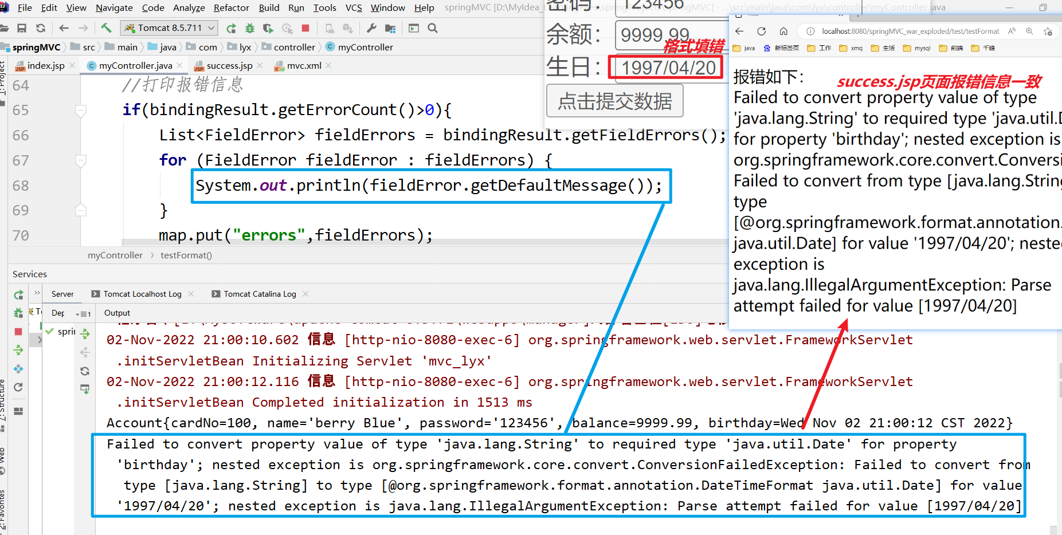Close the myController.java editor tab
The height and width of the screenshot is (535, 1062).
(180, 66)
